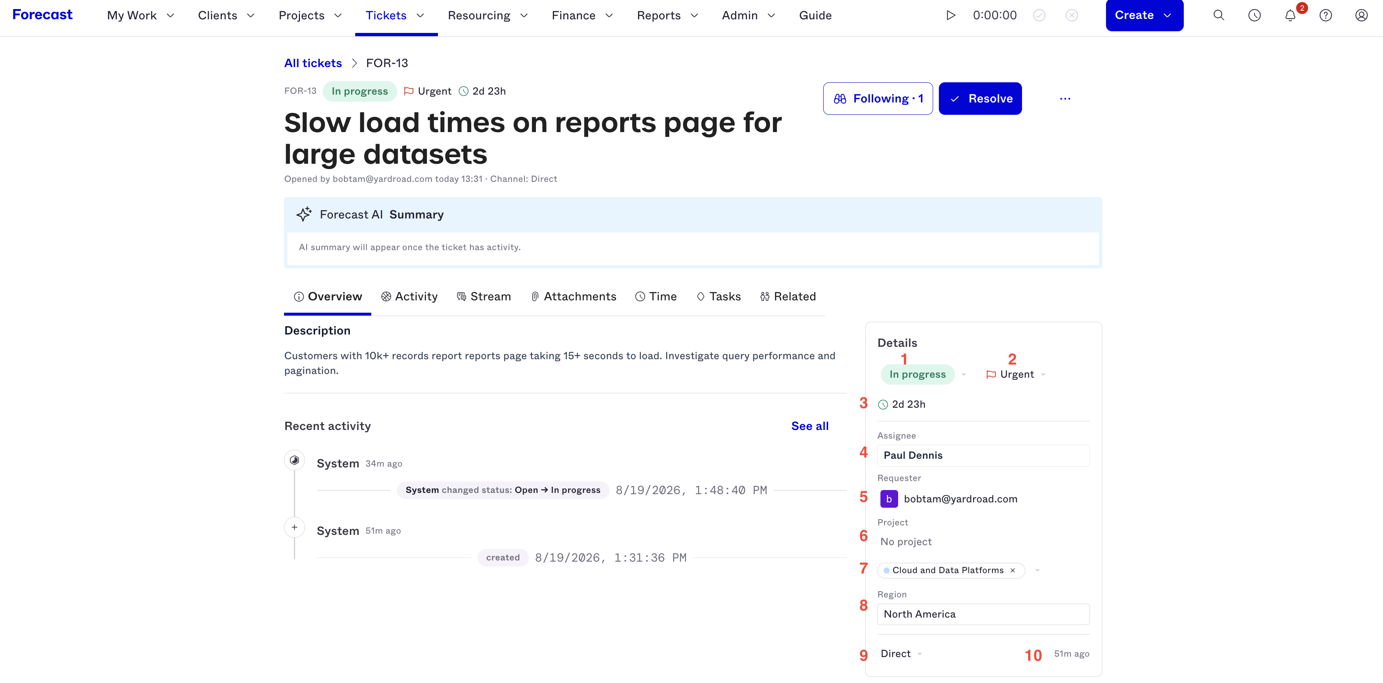
Task: Switch to the Tasks tab
Action: (718, 297)
